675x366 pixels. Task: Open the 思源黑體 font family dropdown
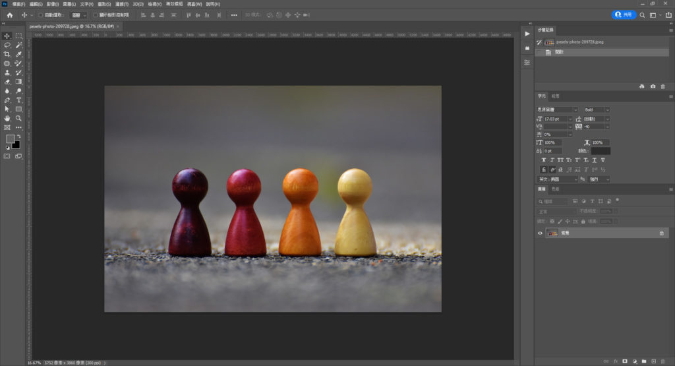pos(575,109)
